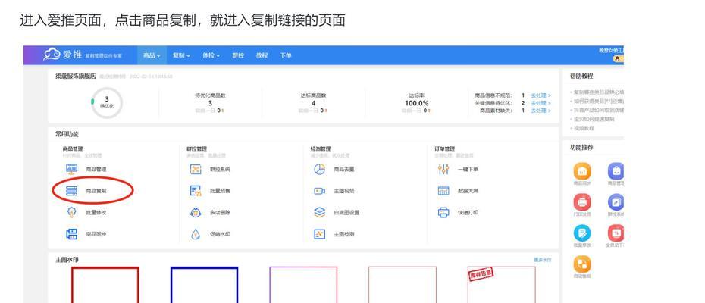Expand the 复制 dropdown in top navigation
Image resolution: width=705 pixels, height=303 pixels.
coord(181,55)
